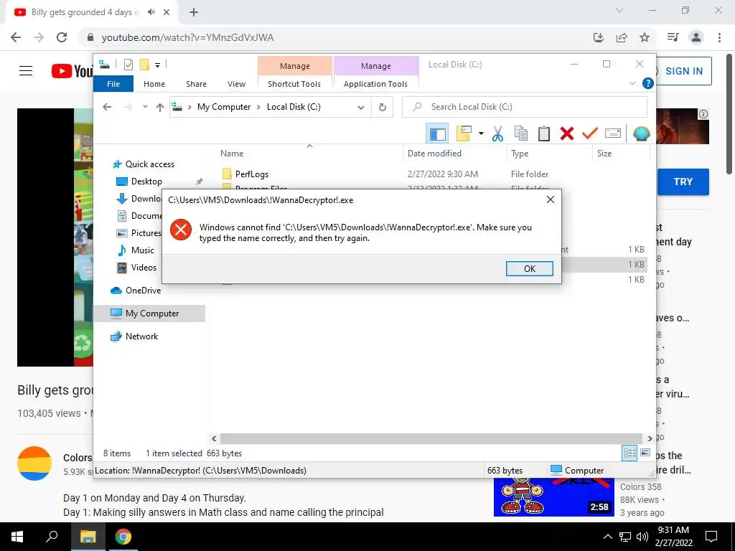Click the YouTube SIGN IN button
This screenshot has height=551, width=735.
pos(683,71)
